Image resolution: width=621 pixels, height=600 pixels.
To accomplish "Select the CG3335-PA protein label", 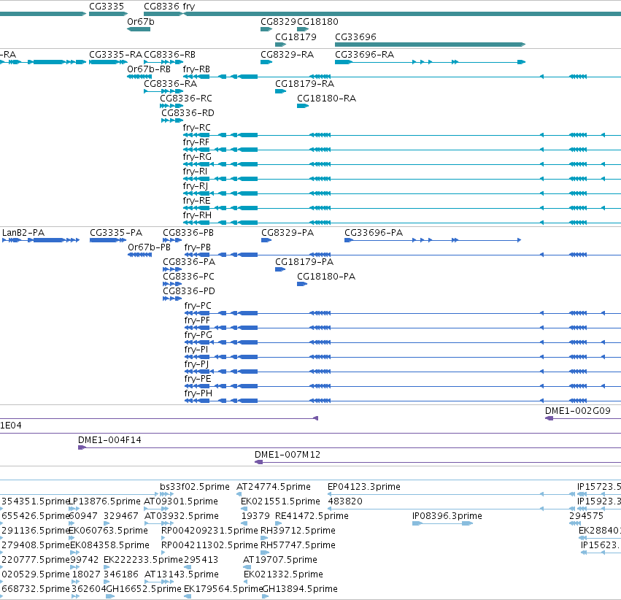I will [x=116, y=233].
